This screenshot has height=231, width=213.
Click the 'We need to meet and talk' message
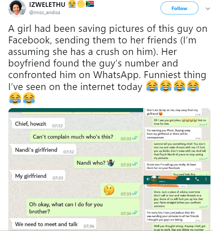click(54, 224)
